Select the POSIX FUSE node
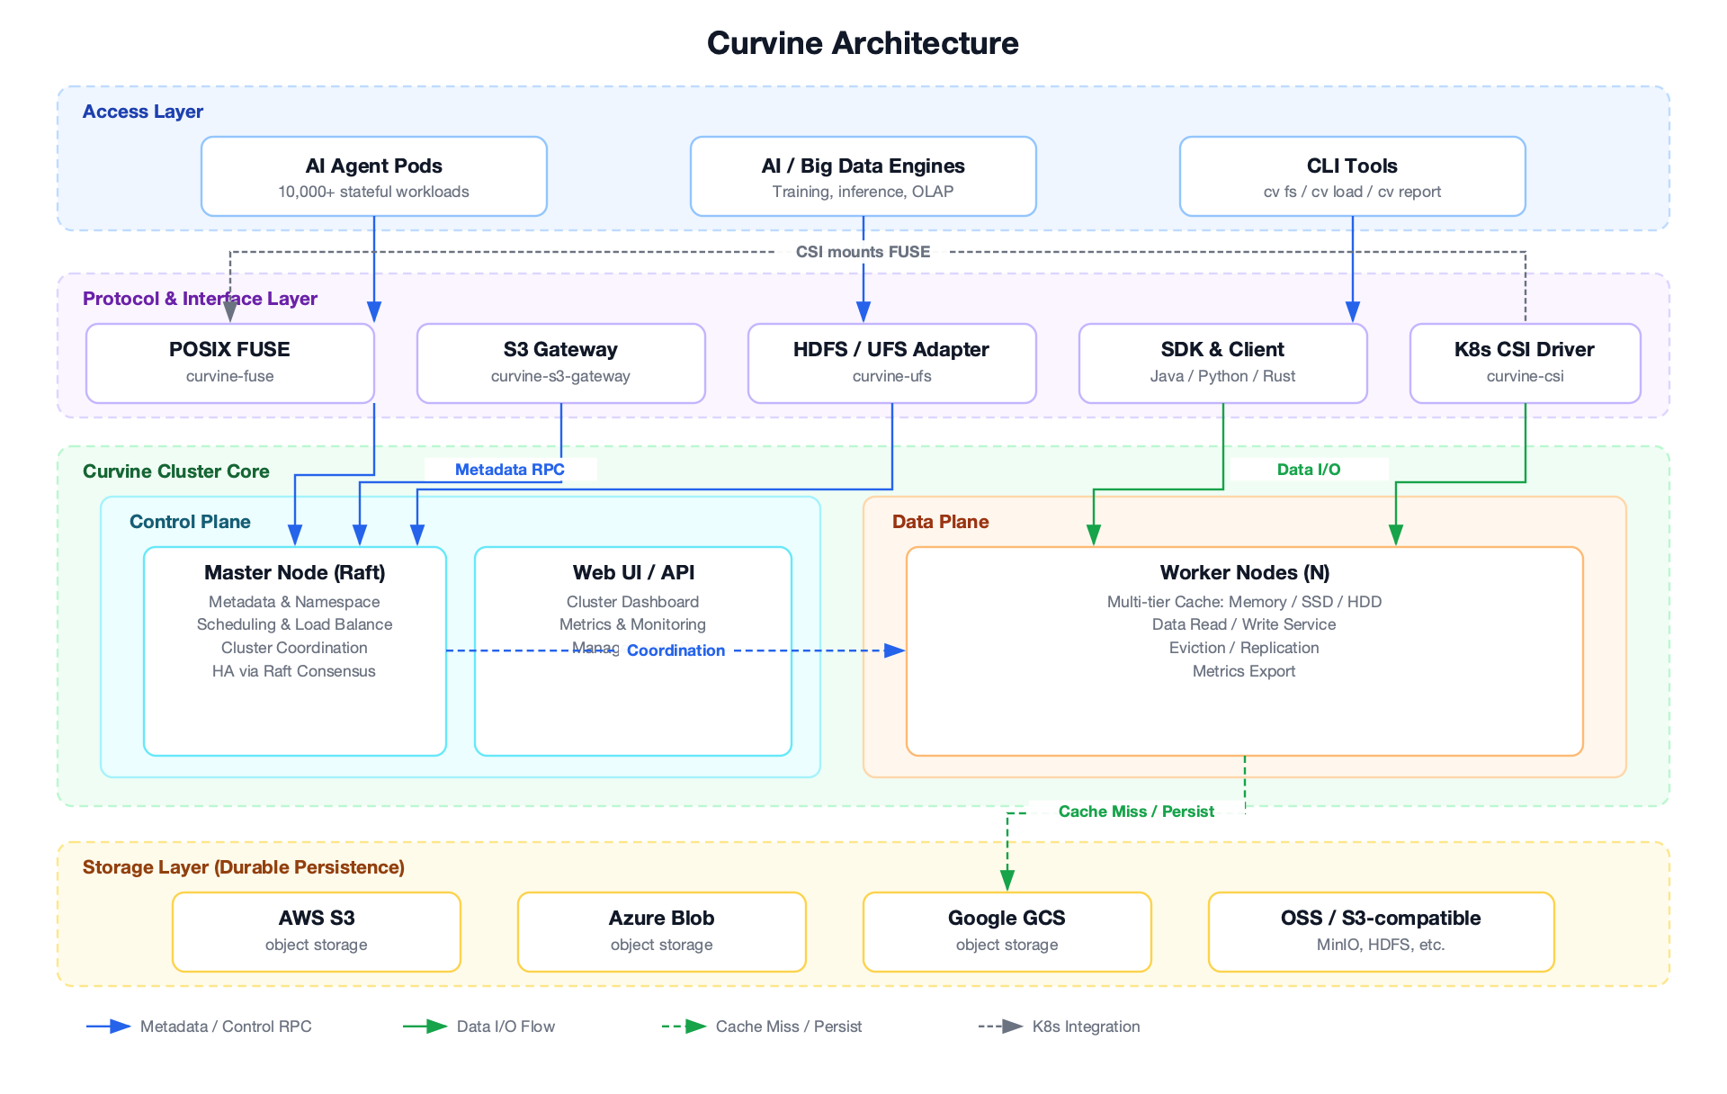The height and width of the screenshot is (1094, 1727). pyautogui.click(x=230, y=363)
